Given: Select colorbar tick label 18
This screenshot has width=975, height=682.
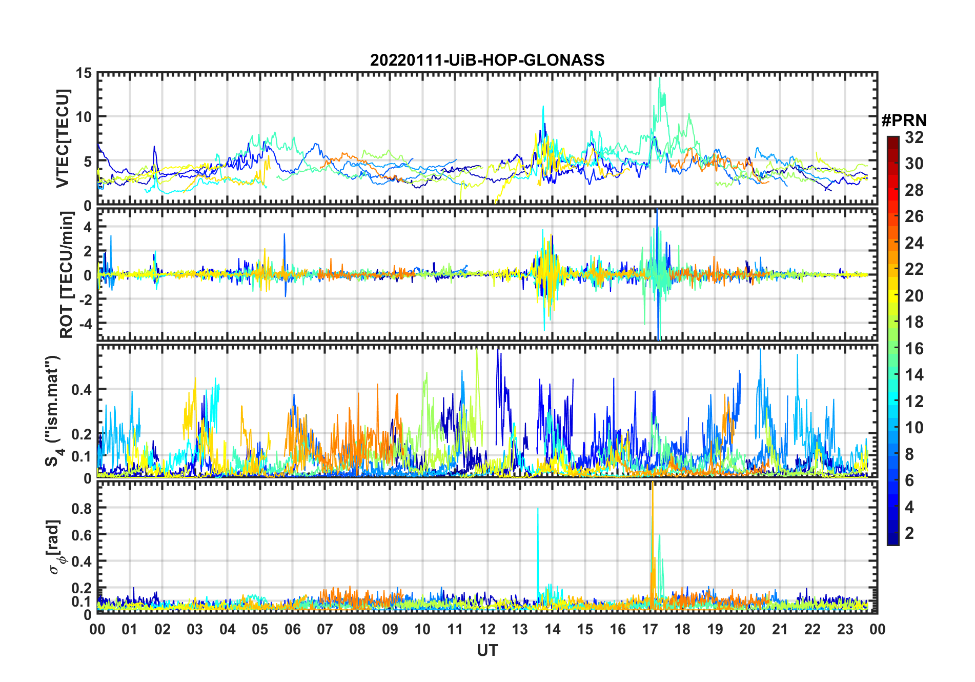Looking at the screenshot, I should click(x=914, y=322).
